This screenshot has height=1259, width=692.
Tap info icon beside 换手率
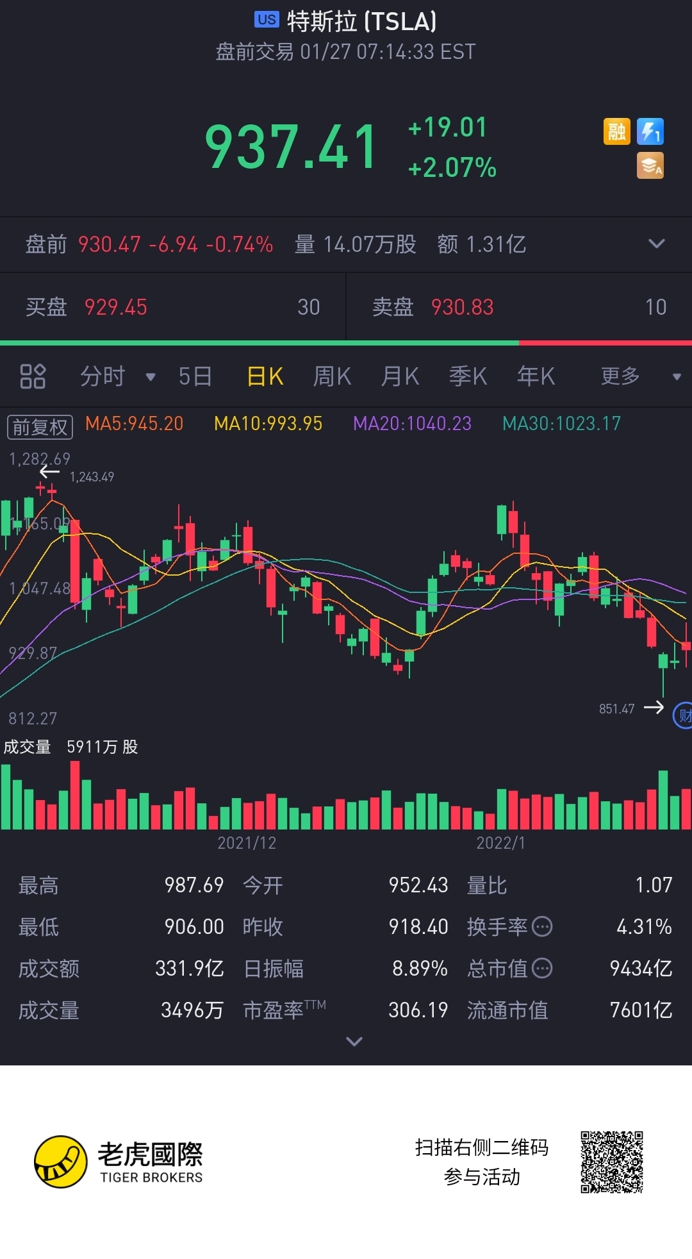542,926
